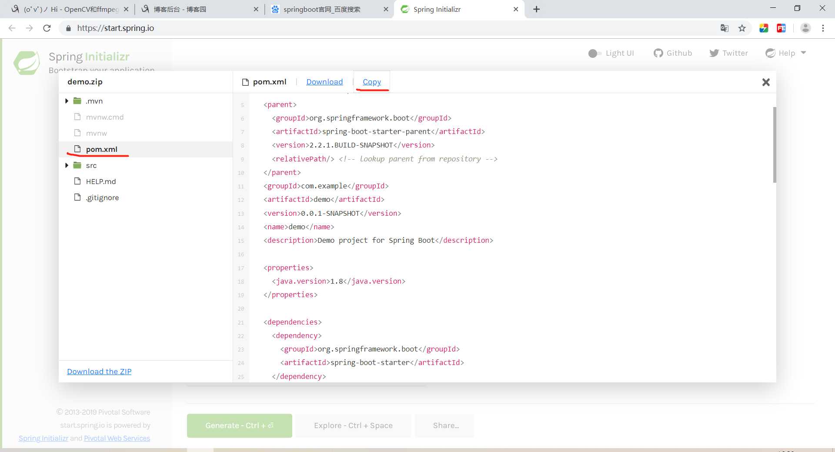835x452 pixels.
Task: Open HELP.md in the file tree
Action: (x=101, y=181)
